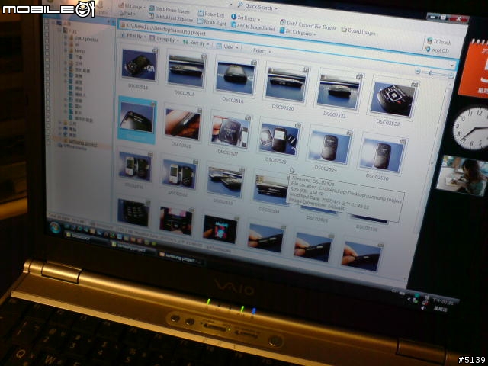Image resolution: width=488 pixels, height=366 pixels.
Task: Select thumbnail DSC02528
Action: point(279,140)
